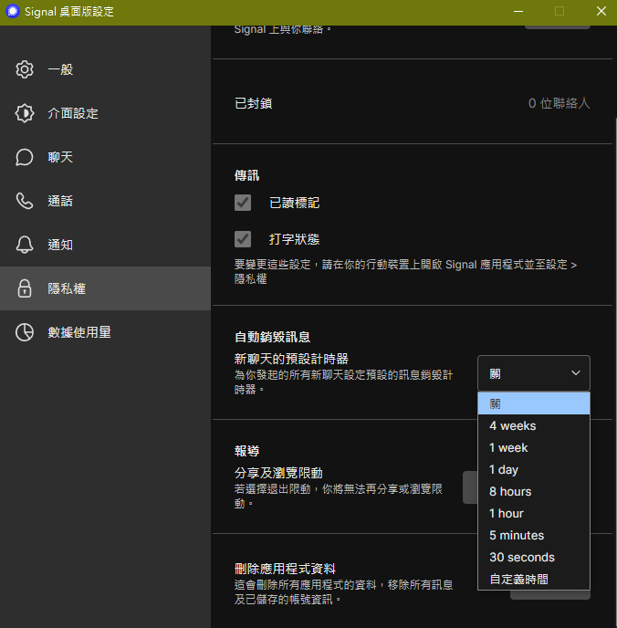Choose 4 weeks timer option
This screenshot has width=617, height=628.
tap(534, 425)
